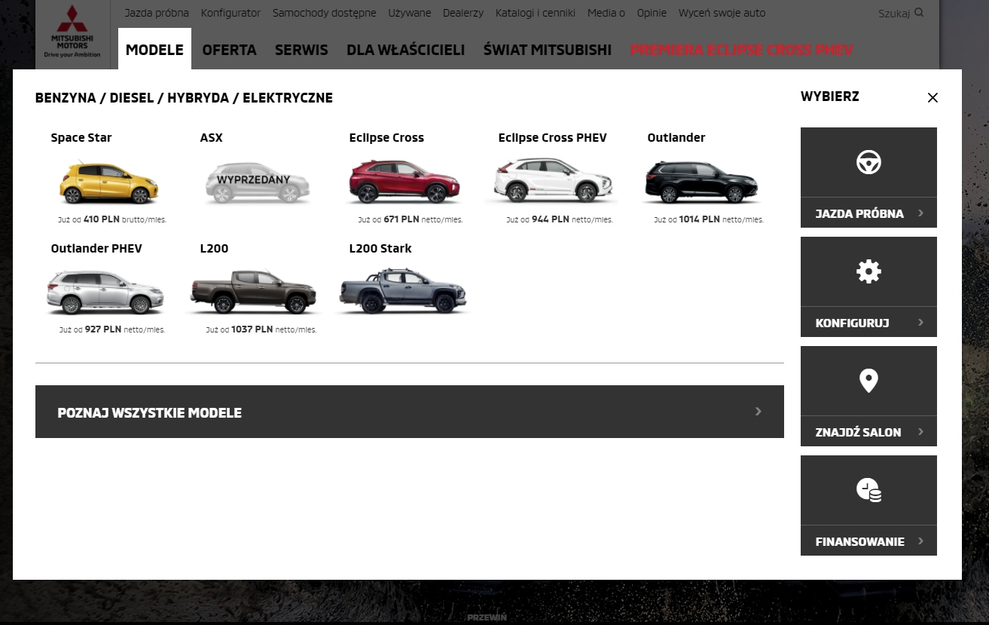The width and height of the screenshot is (989, 625).
Task: Open chevron next to Znajdź salon
Action: tap(920, 432)
